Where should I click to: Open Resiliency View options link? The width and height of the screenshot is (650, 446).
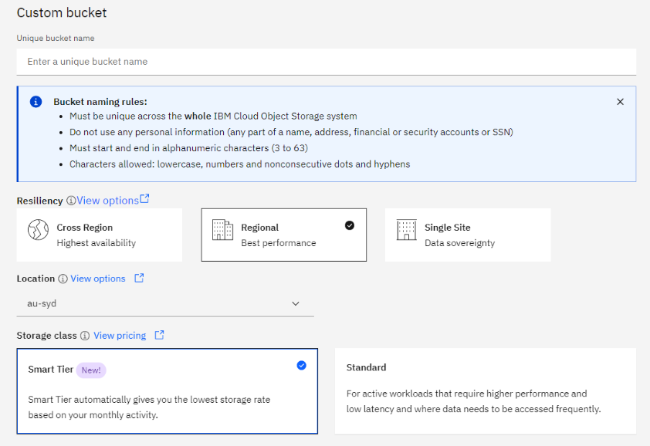[x=107, y=201]
